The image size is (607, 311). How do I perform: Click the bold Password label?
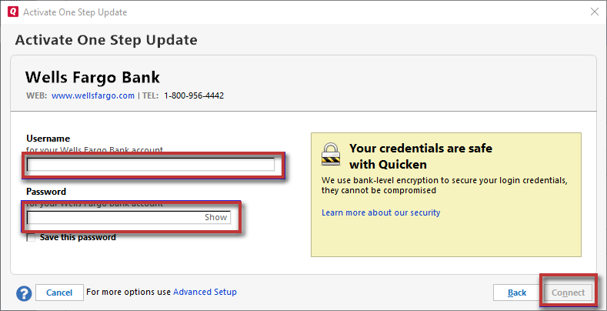[x=46, y=192]
